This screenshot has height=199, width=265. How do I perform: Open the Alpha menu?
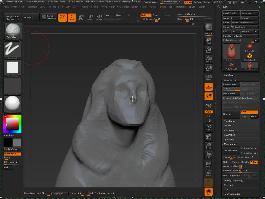(x=6, y=7)
